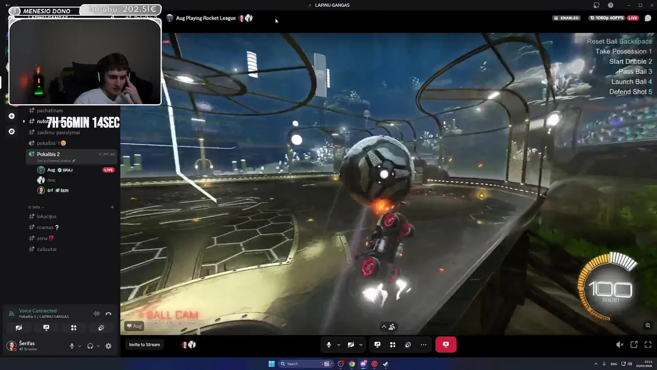
Task: Open Chrome from taskbar
Action: [352, 364]
